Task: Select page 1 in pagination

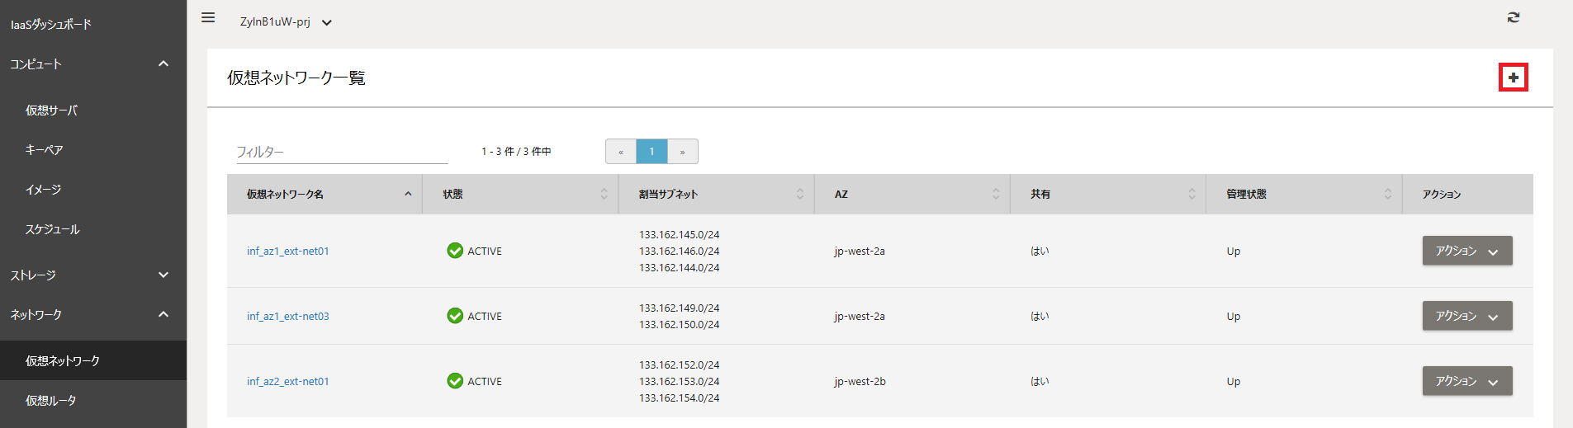Action: coord(651,152)
